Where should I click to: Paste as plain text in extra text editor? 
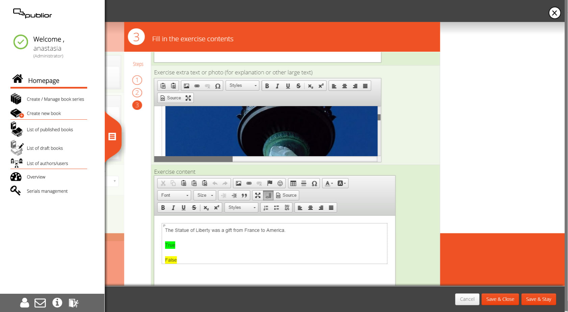163,86
